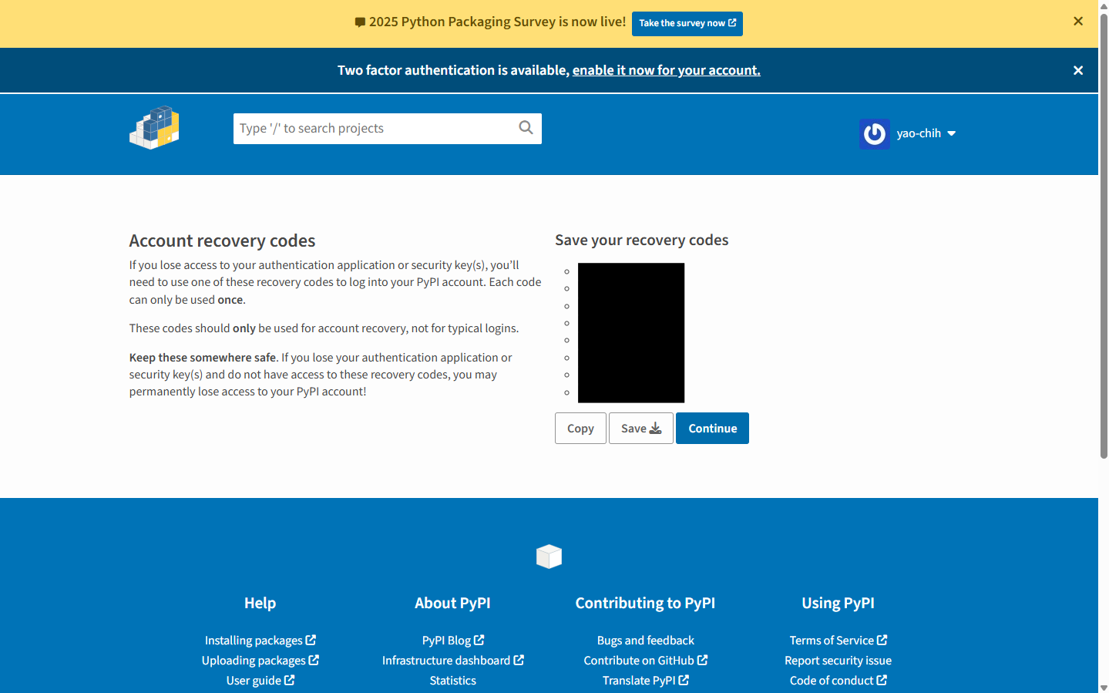
Task: Open Uploading packages help link
Action: tap(260, 661)
